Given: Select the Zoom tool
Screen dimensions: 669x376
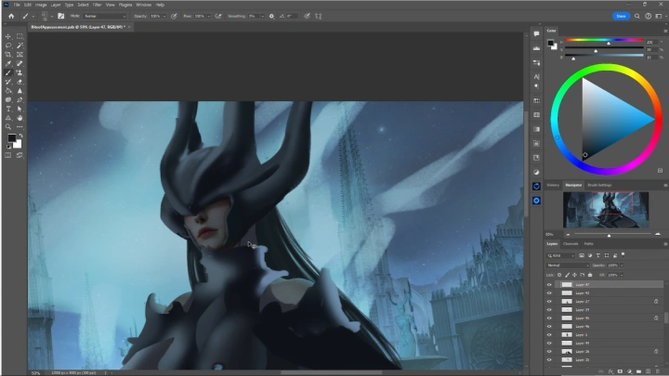Looking at the screenshot, I should (x=8, y=127).
